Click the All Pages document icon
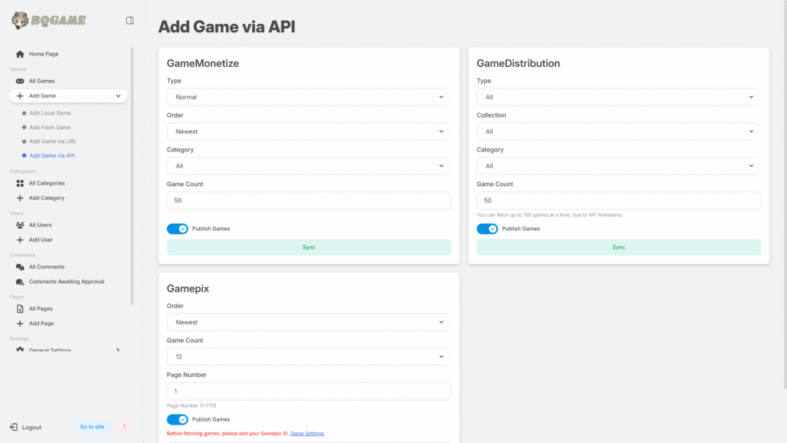 pos(20,309)
